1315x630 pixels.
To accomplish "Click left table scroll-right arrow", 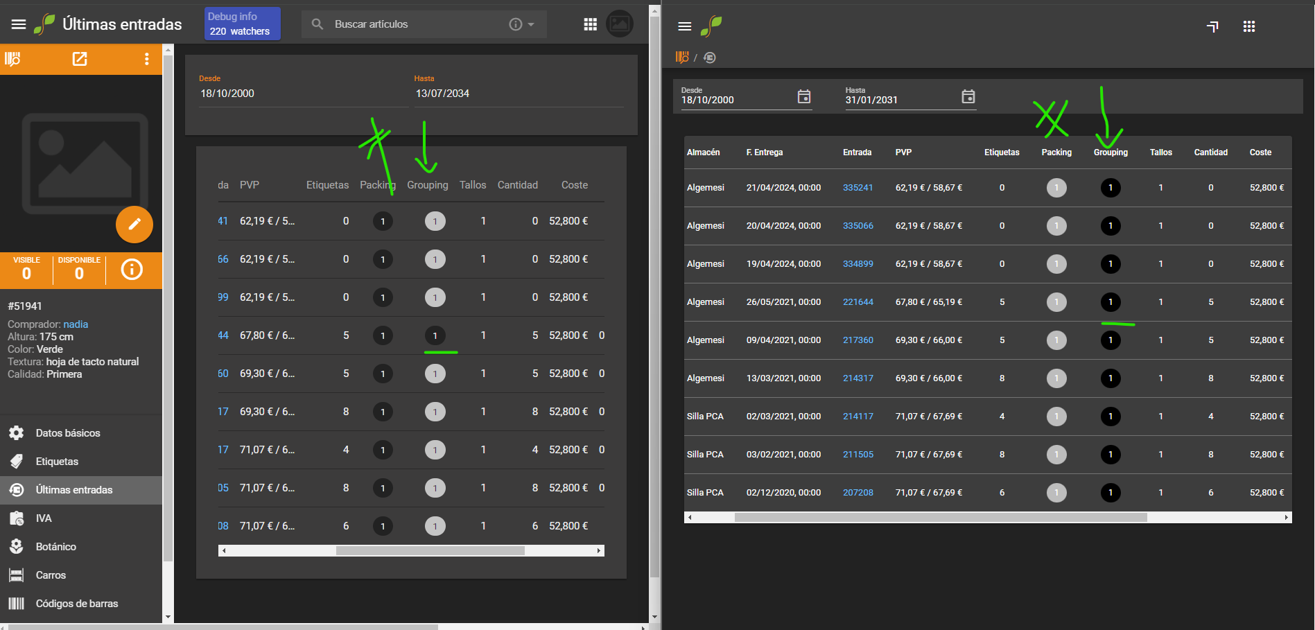I will pos(599,551).
